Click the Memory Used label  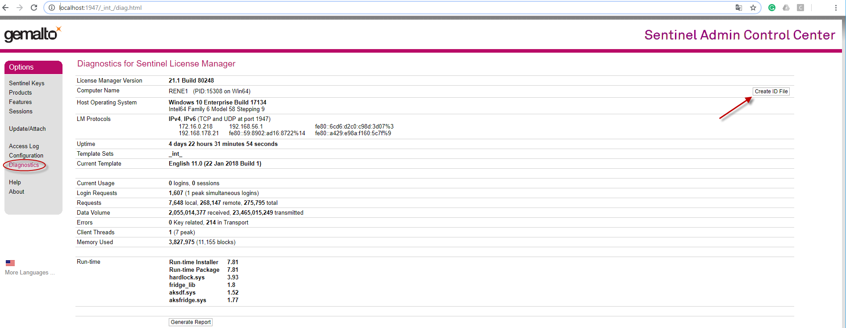click(95, 242)
